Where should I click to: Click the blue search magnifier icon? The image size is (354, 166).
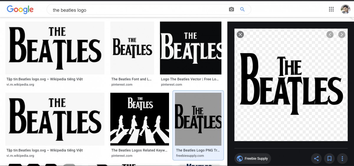coord(242,9)
